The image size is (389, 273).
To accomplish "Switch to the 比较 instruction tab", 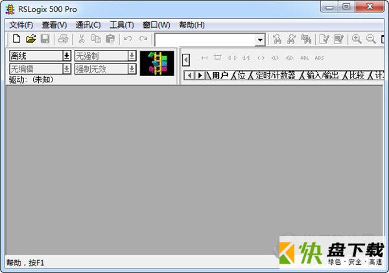I will [x=357, y=75].
